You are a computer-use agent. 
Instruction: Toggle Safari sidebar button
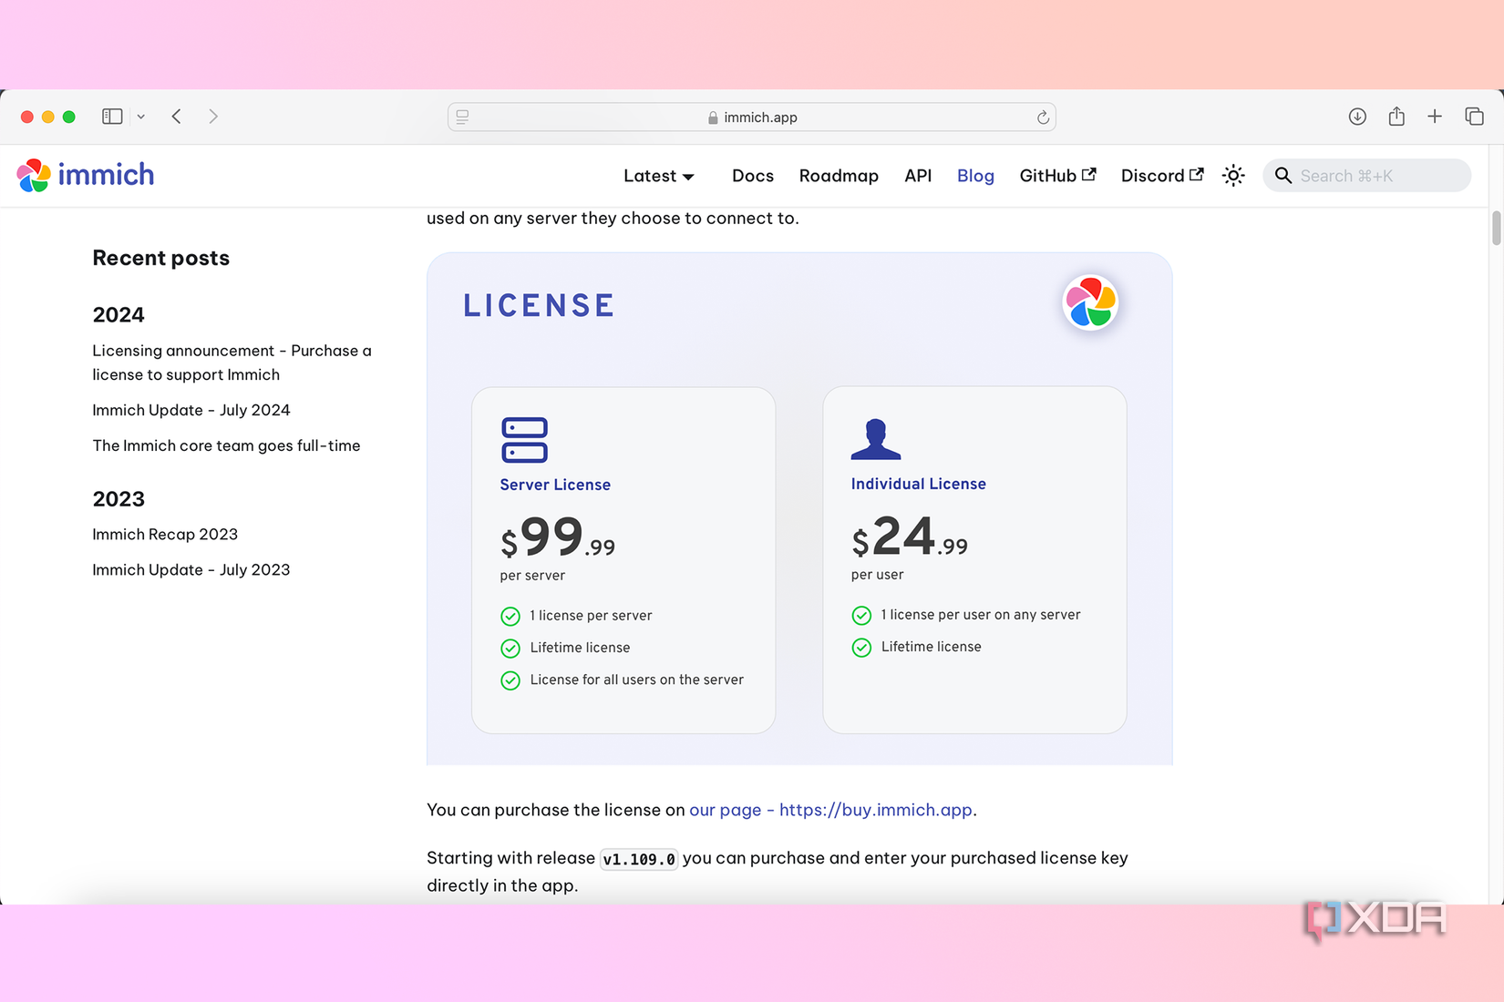coord(112,117)
